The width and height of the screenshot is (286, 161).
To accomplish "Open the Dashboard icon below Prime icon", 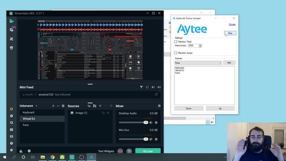I will [x=12, y=116].
